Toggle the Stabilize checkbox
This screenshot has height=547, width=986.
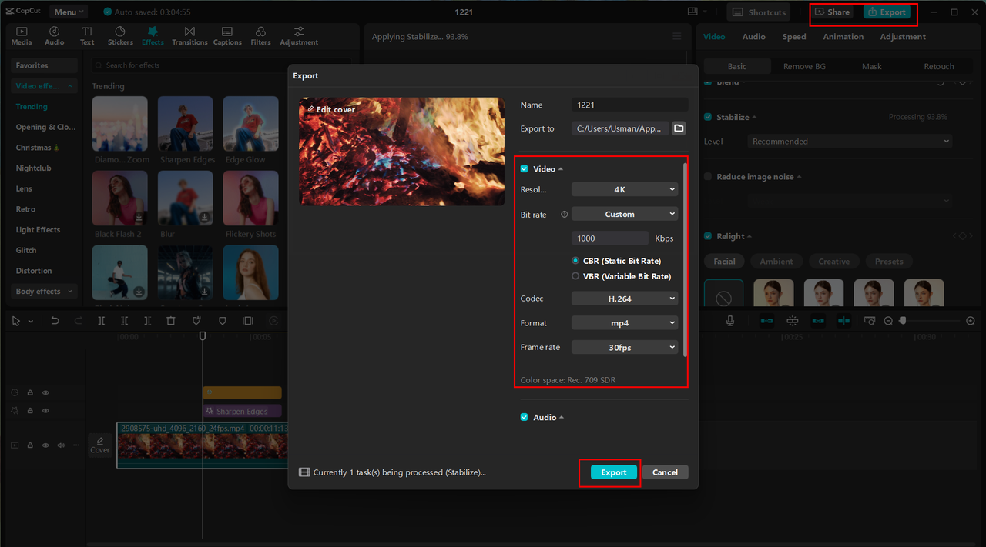tap(708, 117)
